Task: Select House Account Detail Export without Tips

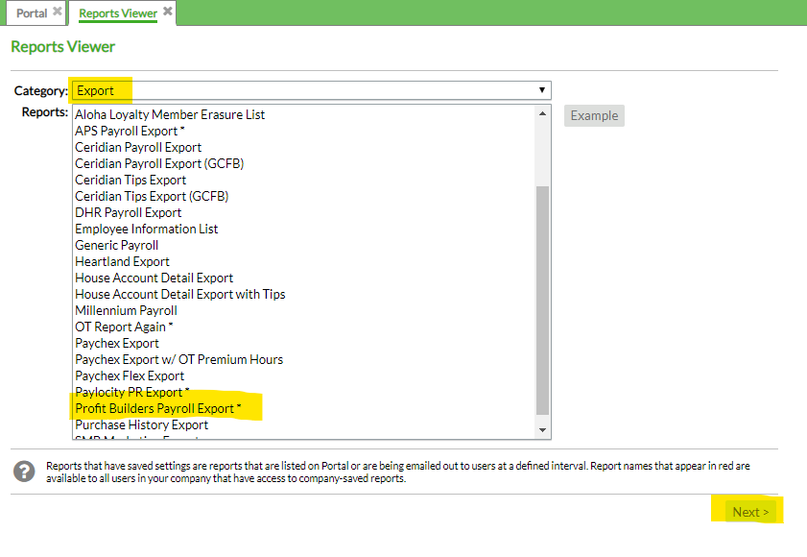Action: coord(154,278)
